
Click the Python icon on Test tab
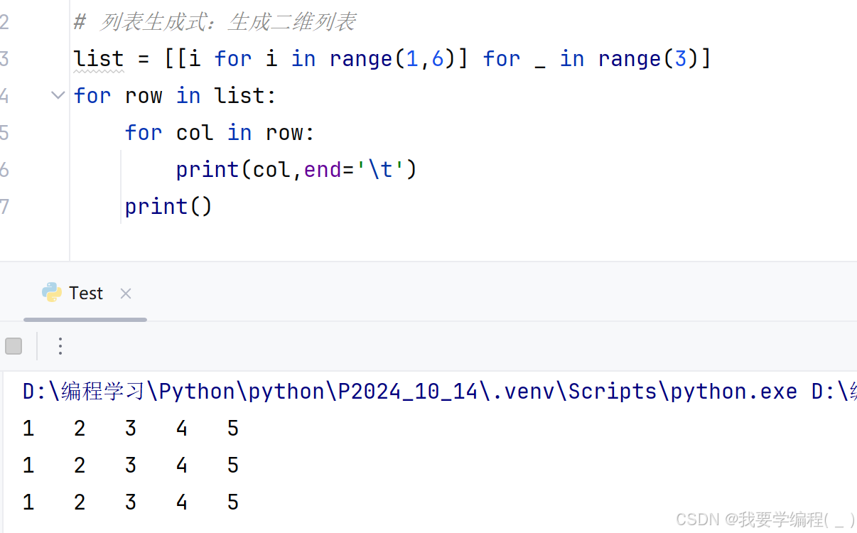tap(52, 293)
